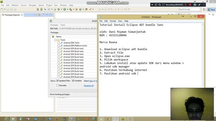The width and height of the screenshot is (216, 121).
Task: Click Link with Editor icon in Package Explorer
Action: click(39, 15)
